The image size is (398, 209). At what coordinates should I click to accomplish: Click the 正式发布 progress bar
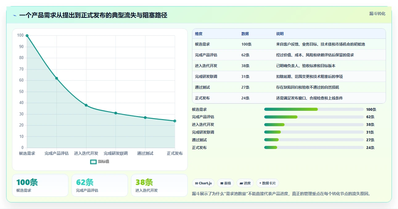click(x=314, y=147)
